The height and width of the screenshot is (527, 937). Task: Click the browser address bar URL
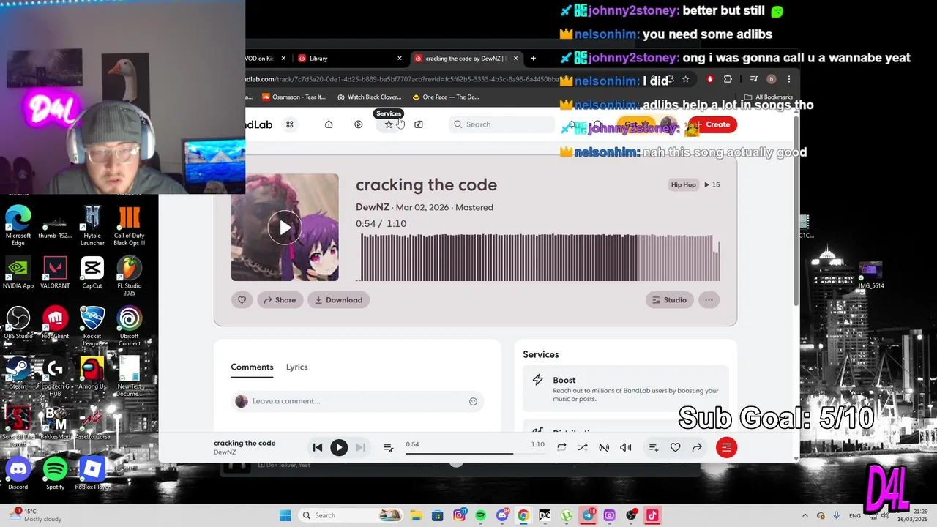pyautogui.click(x=403, y=79)
